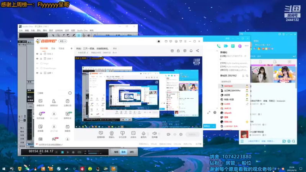This screenshot has width=306, height=172.
Task: Add 多媒体 source
Action: coord(133,135)
